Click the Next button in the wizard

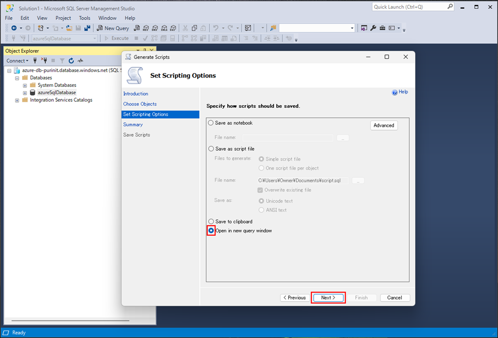(x=328, y=298)
